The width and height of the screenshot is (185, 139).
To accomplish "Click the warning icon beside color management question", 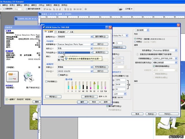I will pos(137,54).
